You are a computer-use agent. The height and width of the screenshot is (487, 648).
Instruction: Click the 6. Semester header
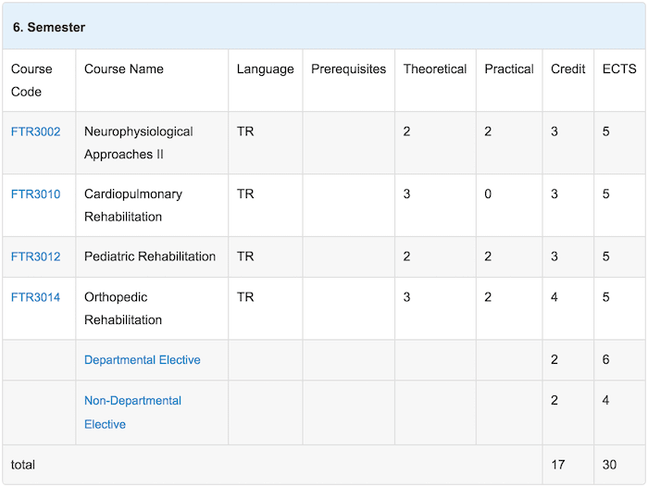pyautogui.click(x=49, y=27)
